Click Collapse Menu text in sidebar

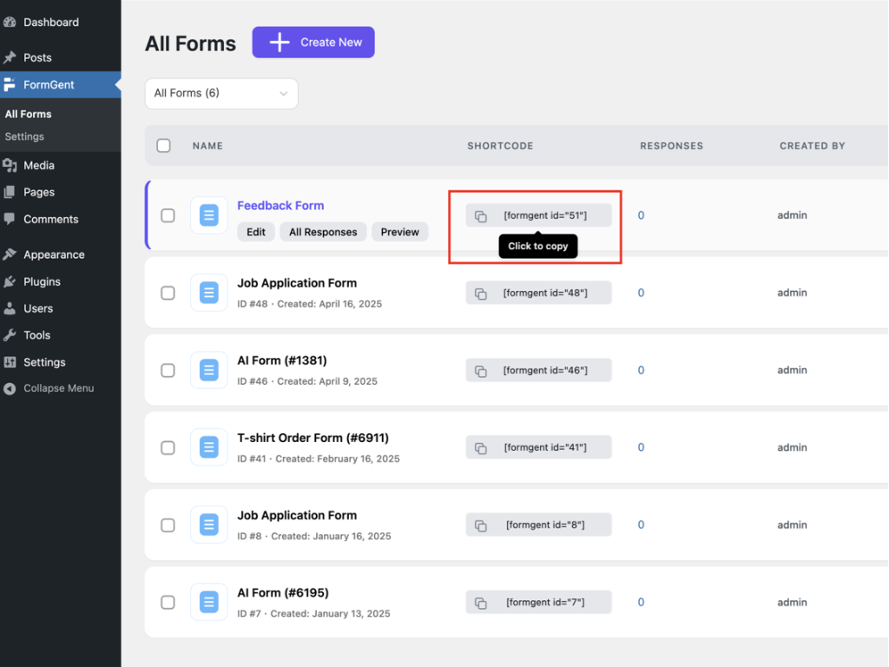(x=59, y=388)
